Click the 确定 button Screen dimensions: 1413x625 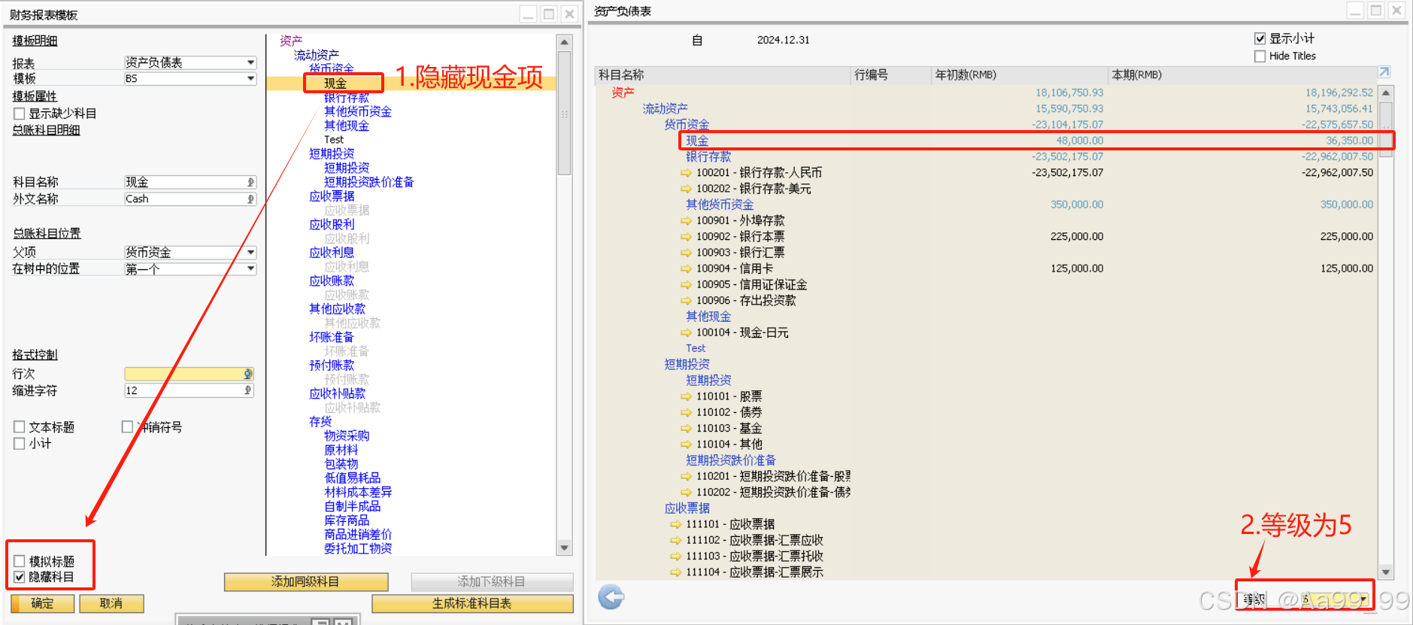tap(42, 603)
